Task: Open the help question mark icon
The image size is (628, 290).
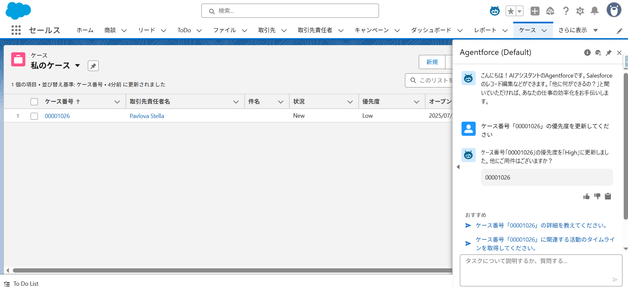Action: pos(566,11)
